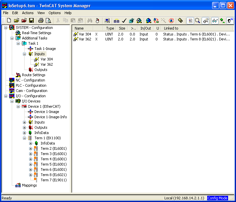Viewport: 236px width, 202px height.
Task: Collapse Task 1 Inputs node
Action: (24, 54)
